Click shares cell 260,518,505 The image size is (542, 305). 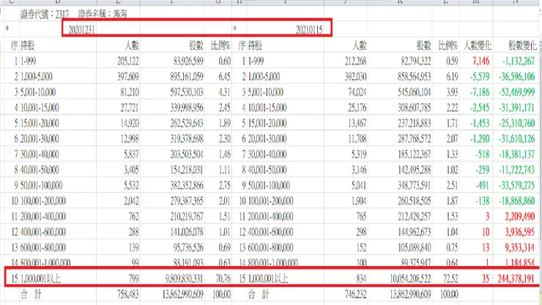tap(414, 201)
